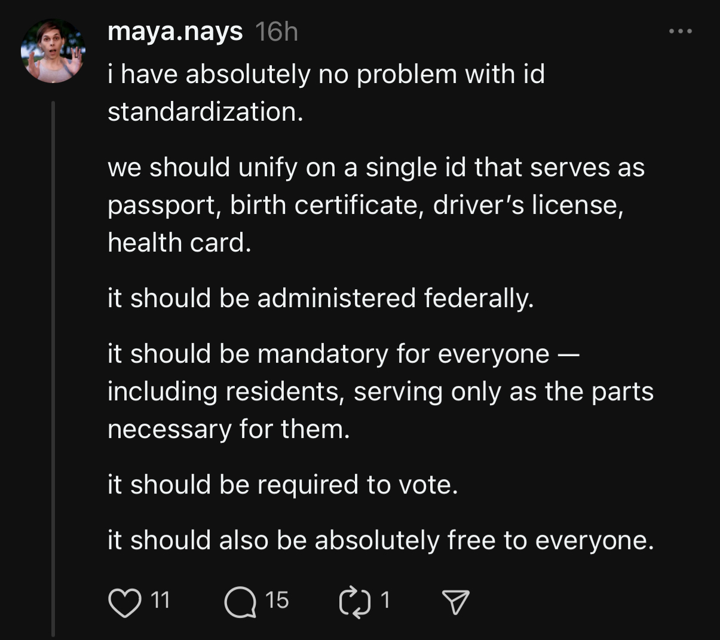720x640 pixels.
Task: Open the maya.nays username link
Action: pyautogui.click(x=175, y=31)
